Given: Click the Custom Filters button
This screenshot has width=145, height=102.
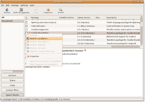Looking at the screenshot, I should (x=12, y=90).
